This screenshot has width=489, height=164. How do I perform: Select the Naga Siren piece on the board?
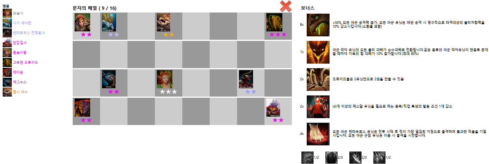click(109, 22)
